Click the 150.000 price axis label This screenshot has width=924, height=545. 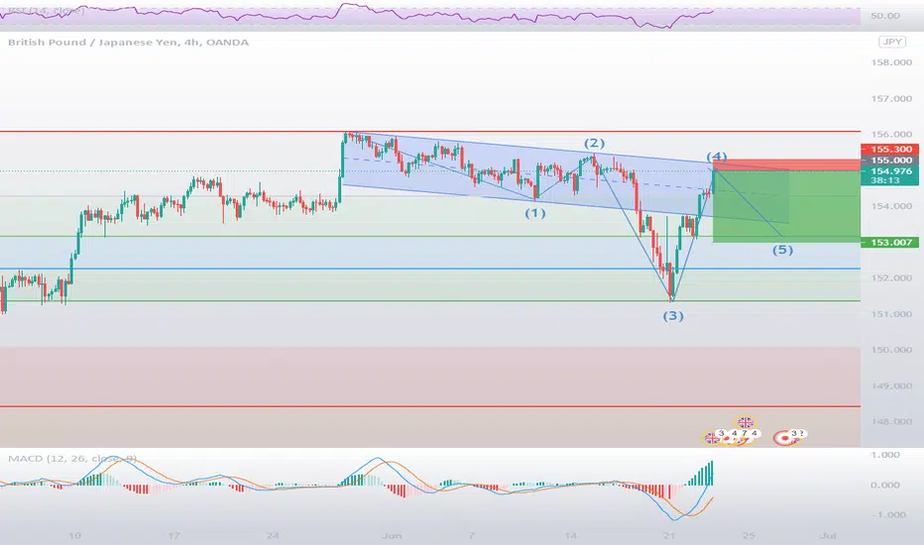pos(891,350)
